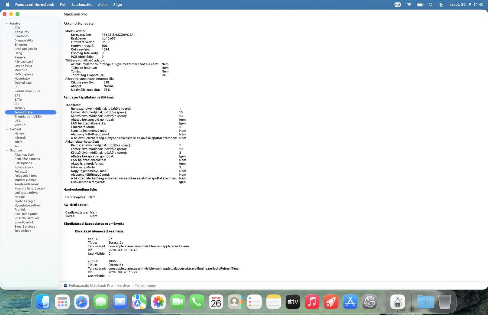Image resolution: width=488 pixels, height=315 pixels.
Task: Select Tűzfal in the sidebar
Action: click(x=19, y=142)
